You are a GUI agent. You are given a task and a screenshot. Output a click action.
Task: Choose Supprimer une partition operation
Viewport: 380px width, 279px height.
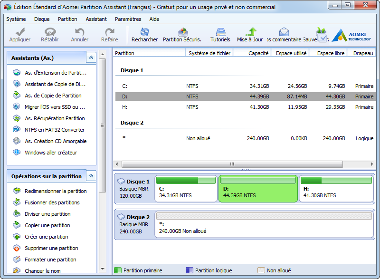[x=46, y=248]
